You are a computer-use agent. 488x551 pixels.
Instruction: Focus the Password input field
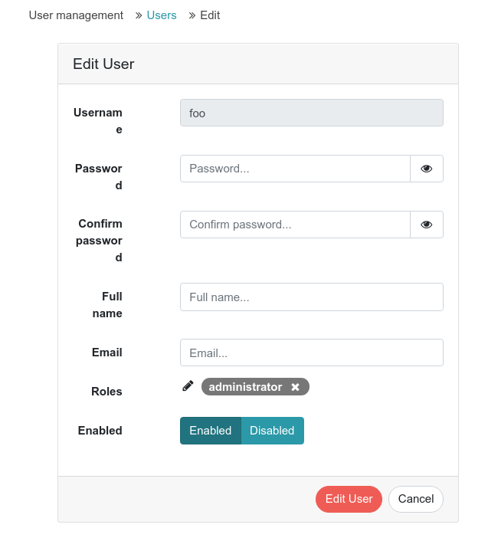coord(295,169)
